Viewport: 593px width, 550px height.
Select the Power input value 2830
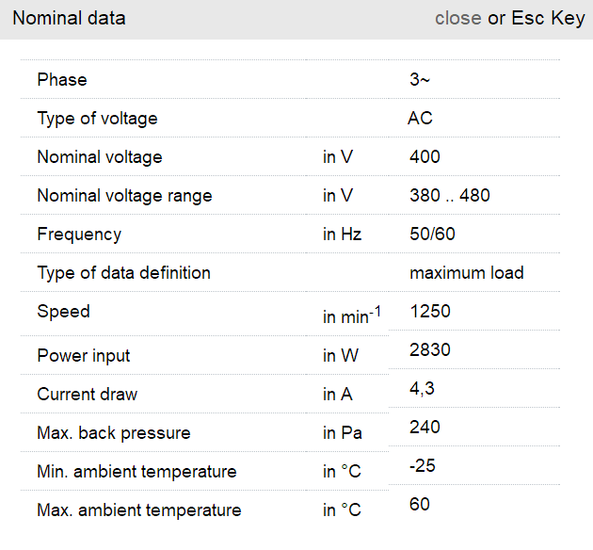pos(430,350)
